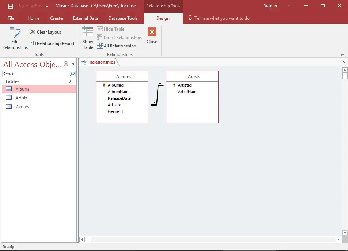Click the vertical scrollbar thumb
The height and width of the screenshot is (251, 348).
point(345,76)
